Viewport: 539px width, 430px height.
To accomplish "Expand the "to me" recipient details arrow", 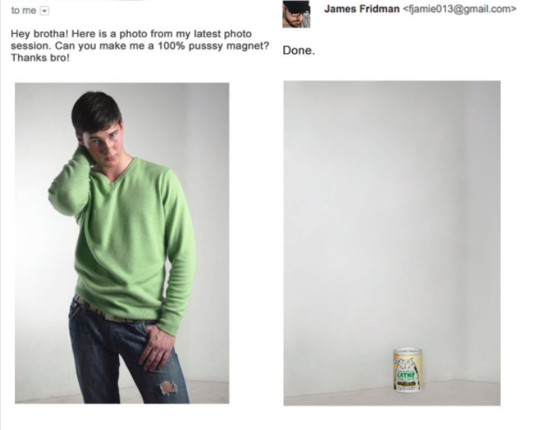I will click(44, 10).
